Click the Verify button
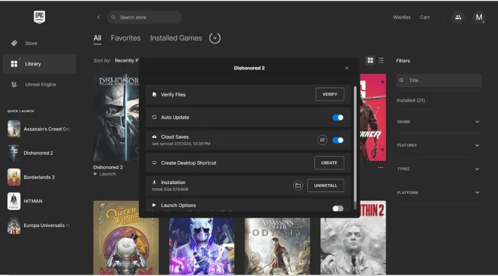The image size is (498, 276). (330, 94)
